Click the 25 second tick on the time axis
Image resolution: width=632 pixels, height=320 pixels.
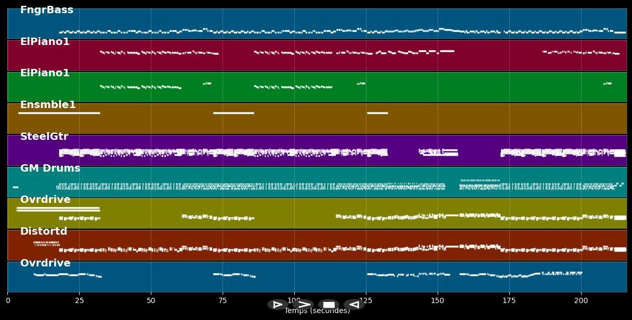coord(79,300)
